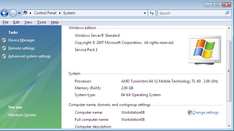Maximize the System window
The height and width of the screenshot is (131, 234).
pos(217,5)
